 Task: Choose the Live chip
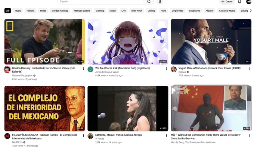(x=124, y=11)
